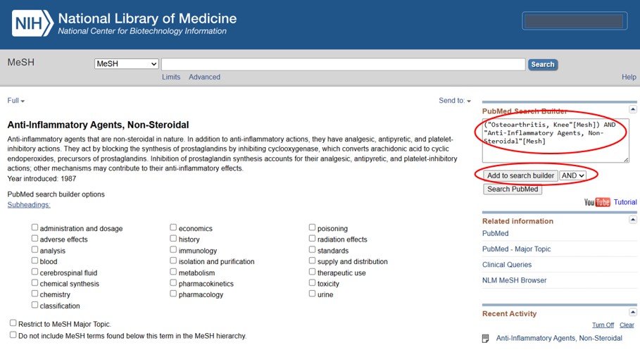Viewport: 640px width, 357px height.
Task: Open the AND operator dropdown
Action: [x=573, y=175]
